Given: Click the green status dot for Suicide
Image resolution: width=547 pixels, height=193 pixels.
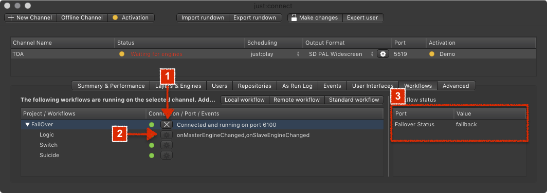Looking at the screenshot, I should pyautogui.click(x=151, y=156).
